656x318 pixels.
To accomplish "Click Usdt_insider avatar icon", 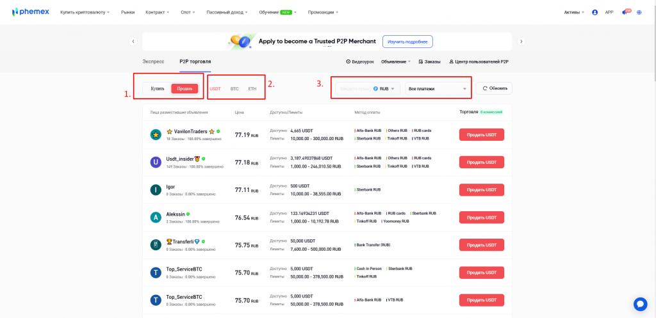I will click(156, 162).
